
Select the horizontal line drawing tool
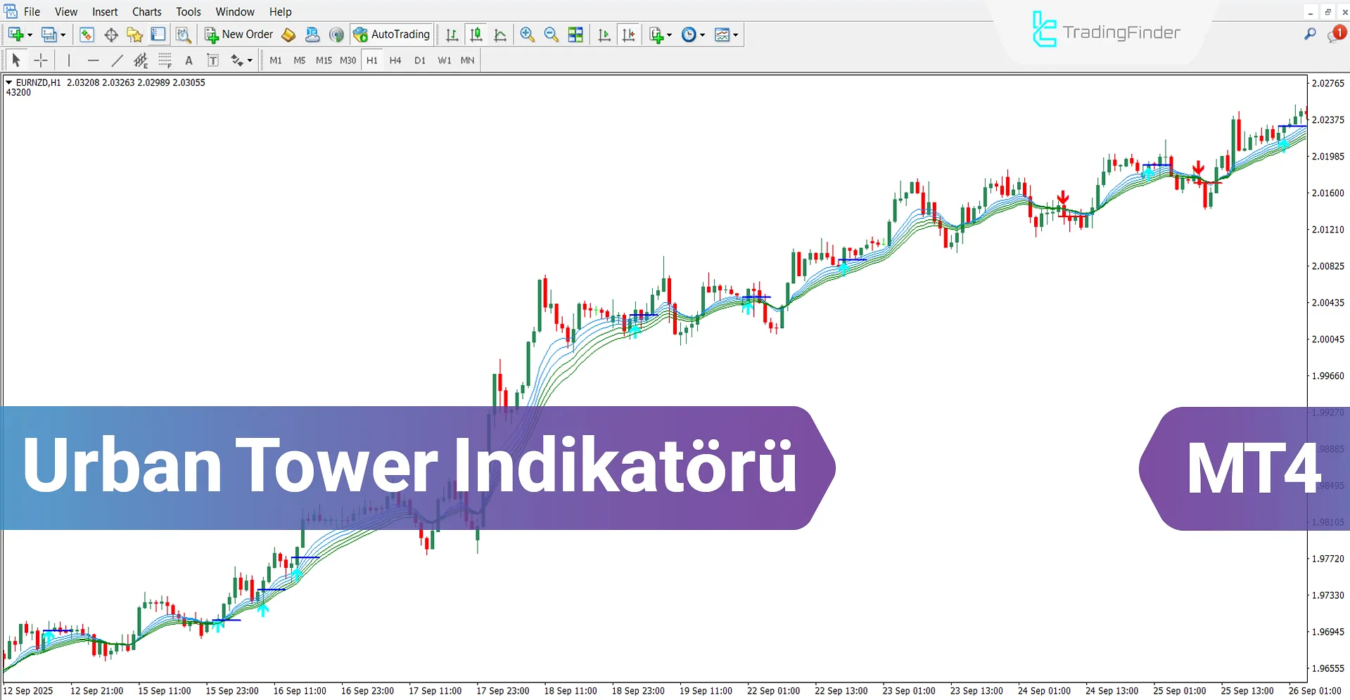(94, 60)
